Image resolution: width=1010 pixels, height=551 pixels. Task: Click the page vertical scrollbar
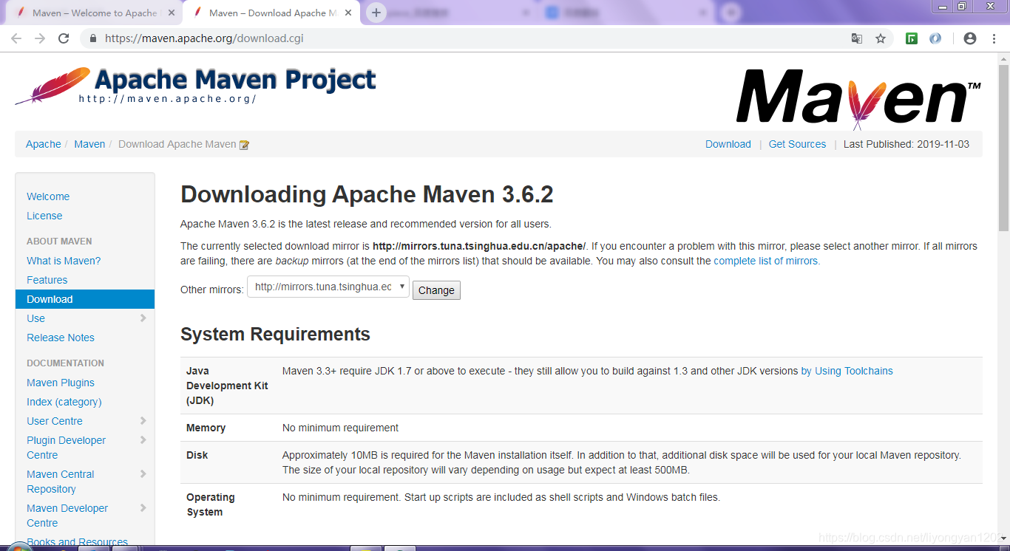[x=1003, y=148]
